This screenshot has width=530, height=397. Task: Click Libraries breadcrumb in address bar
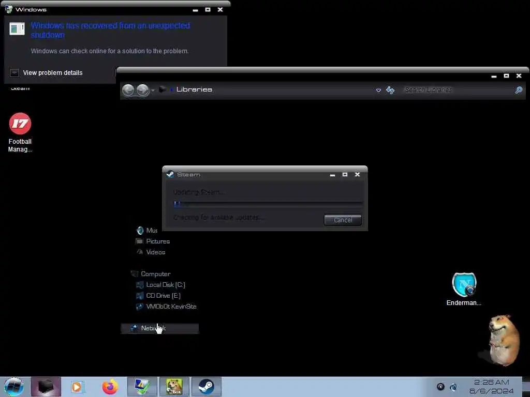coord(194,89)
